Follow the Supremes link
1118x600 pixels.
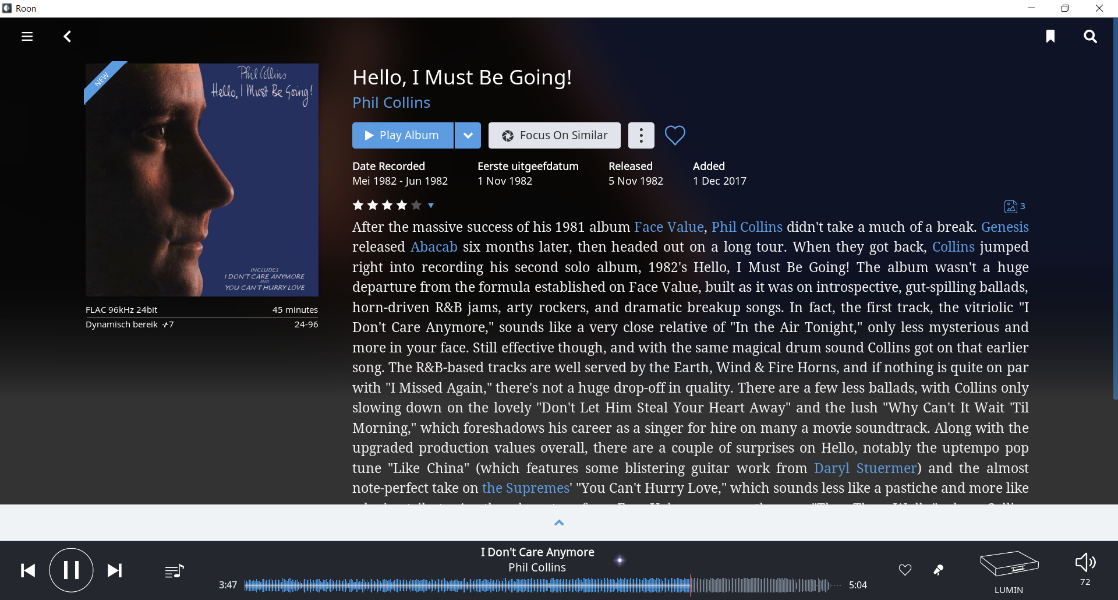coord(526,488)
